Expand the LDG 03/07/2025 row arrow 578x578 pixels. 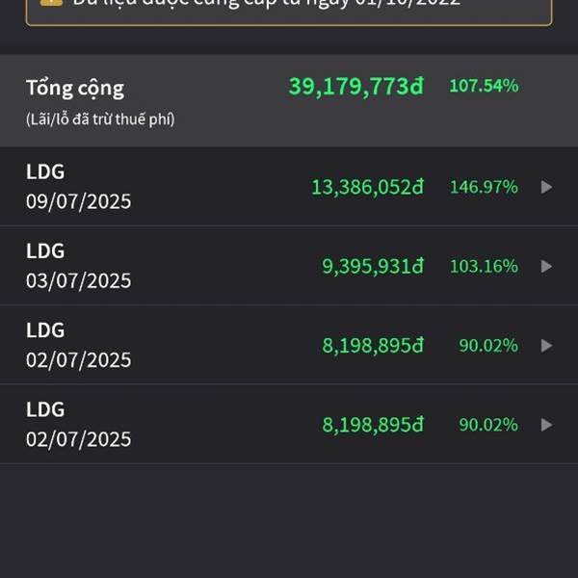coord(546,266)
